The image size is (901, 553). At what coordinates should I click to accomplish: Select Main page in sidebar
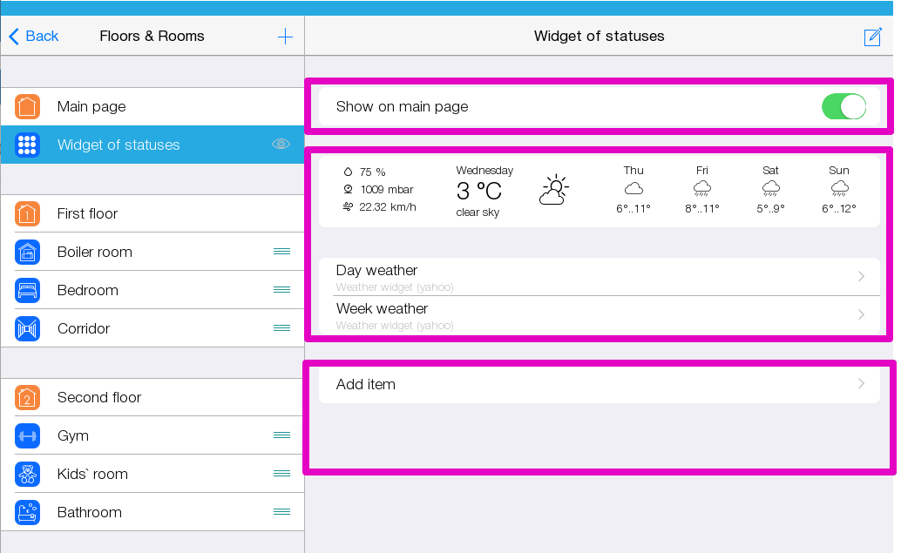pos(91,106)
